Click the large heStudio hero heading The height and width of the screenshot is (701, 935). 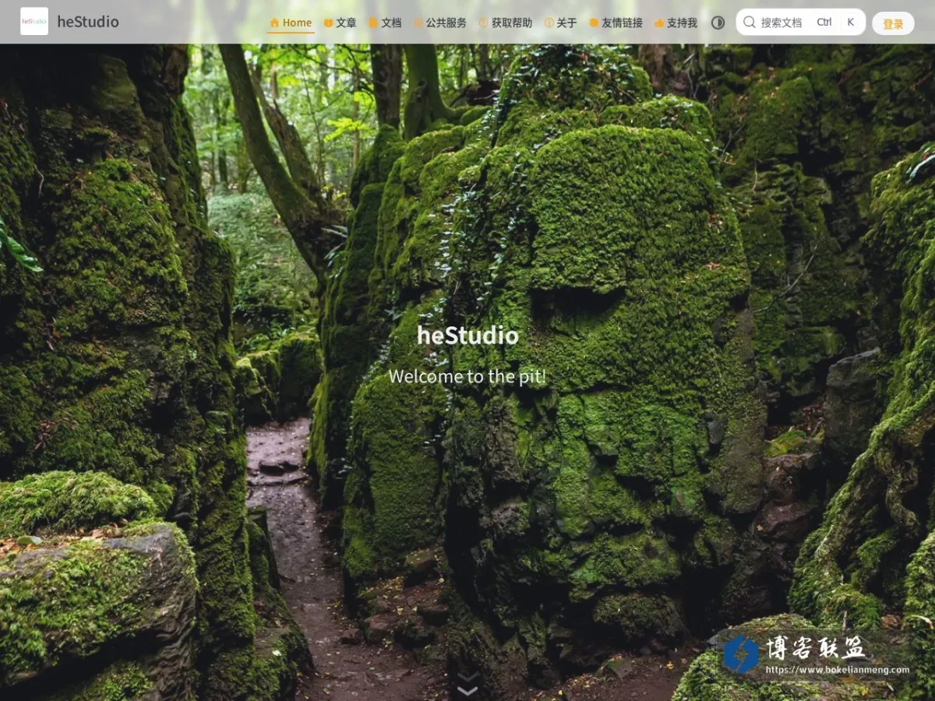click(x=467, y=335)
